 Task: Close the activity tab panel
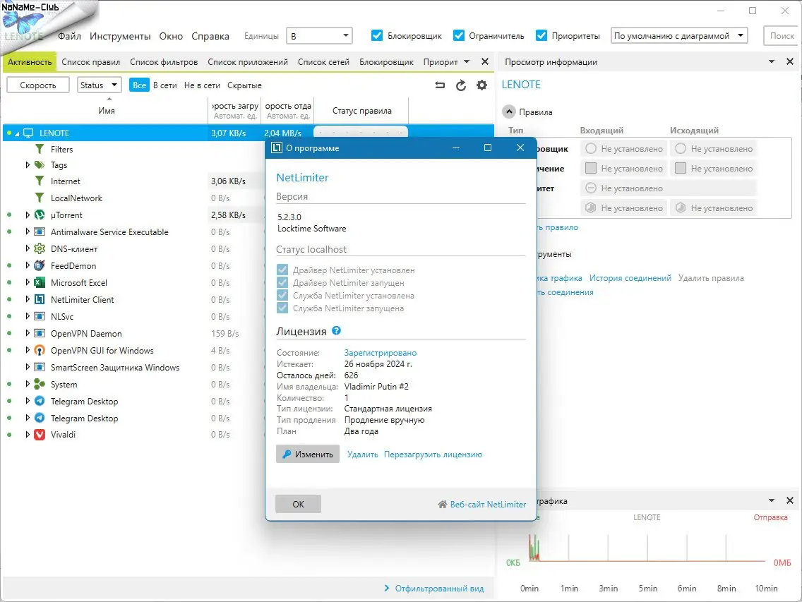tap(485, 62)
